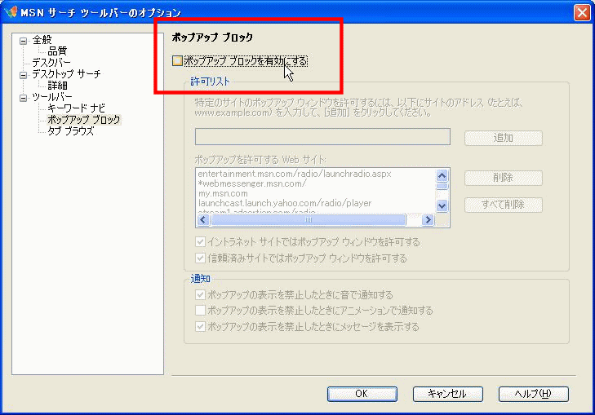
Task: Click the list's scroll left arrow
Action: tap(203, 220)
